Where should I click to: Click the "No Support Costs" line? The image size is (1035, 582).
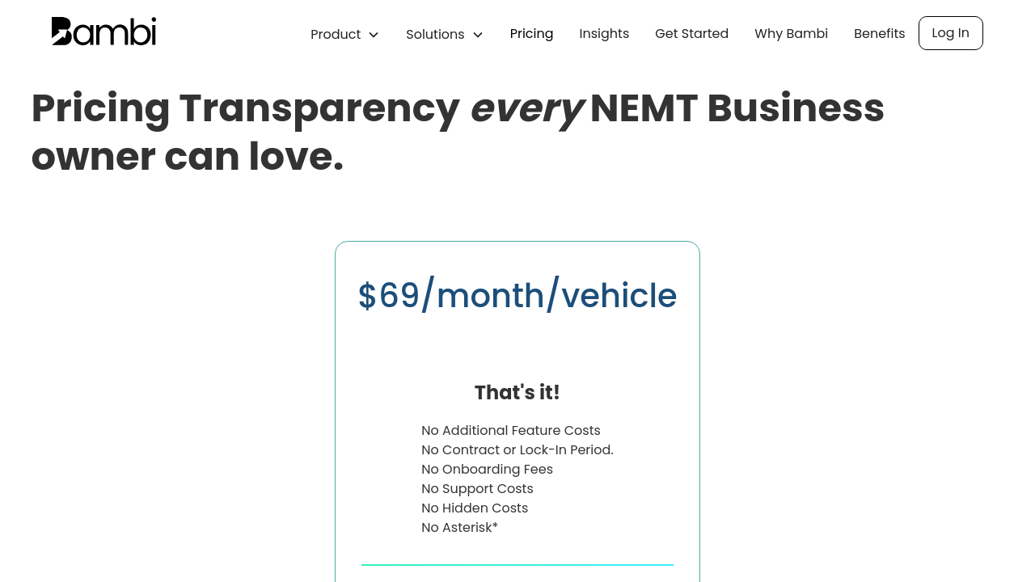pos(477,488)
